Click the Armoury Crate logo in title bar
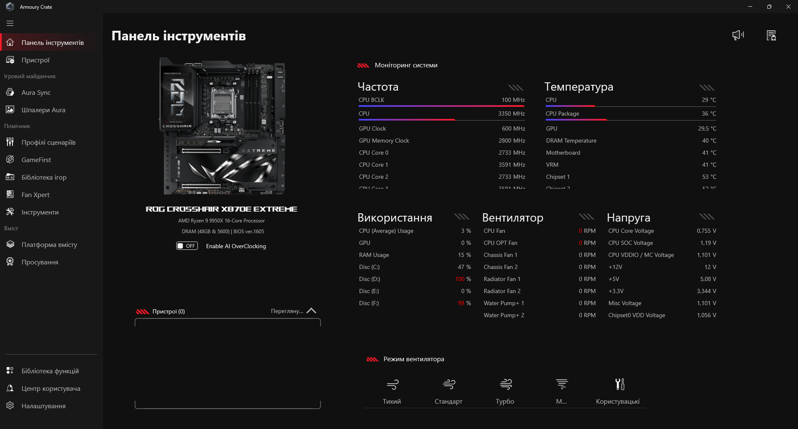The image size is (798, 429). coord(10,7)
